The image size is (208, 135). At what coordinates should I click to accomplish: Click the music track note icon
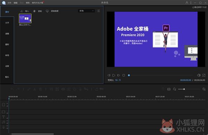point(3,122)
